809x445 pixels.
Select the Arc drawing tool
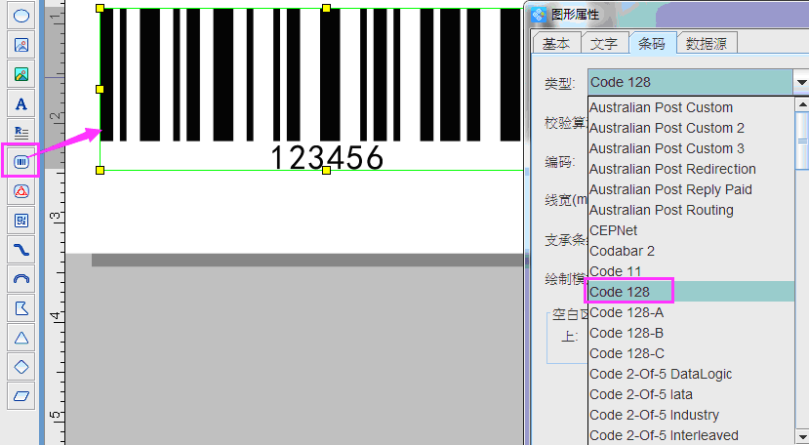[21, 279]
